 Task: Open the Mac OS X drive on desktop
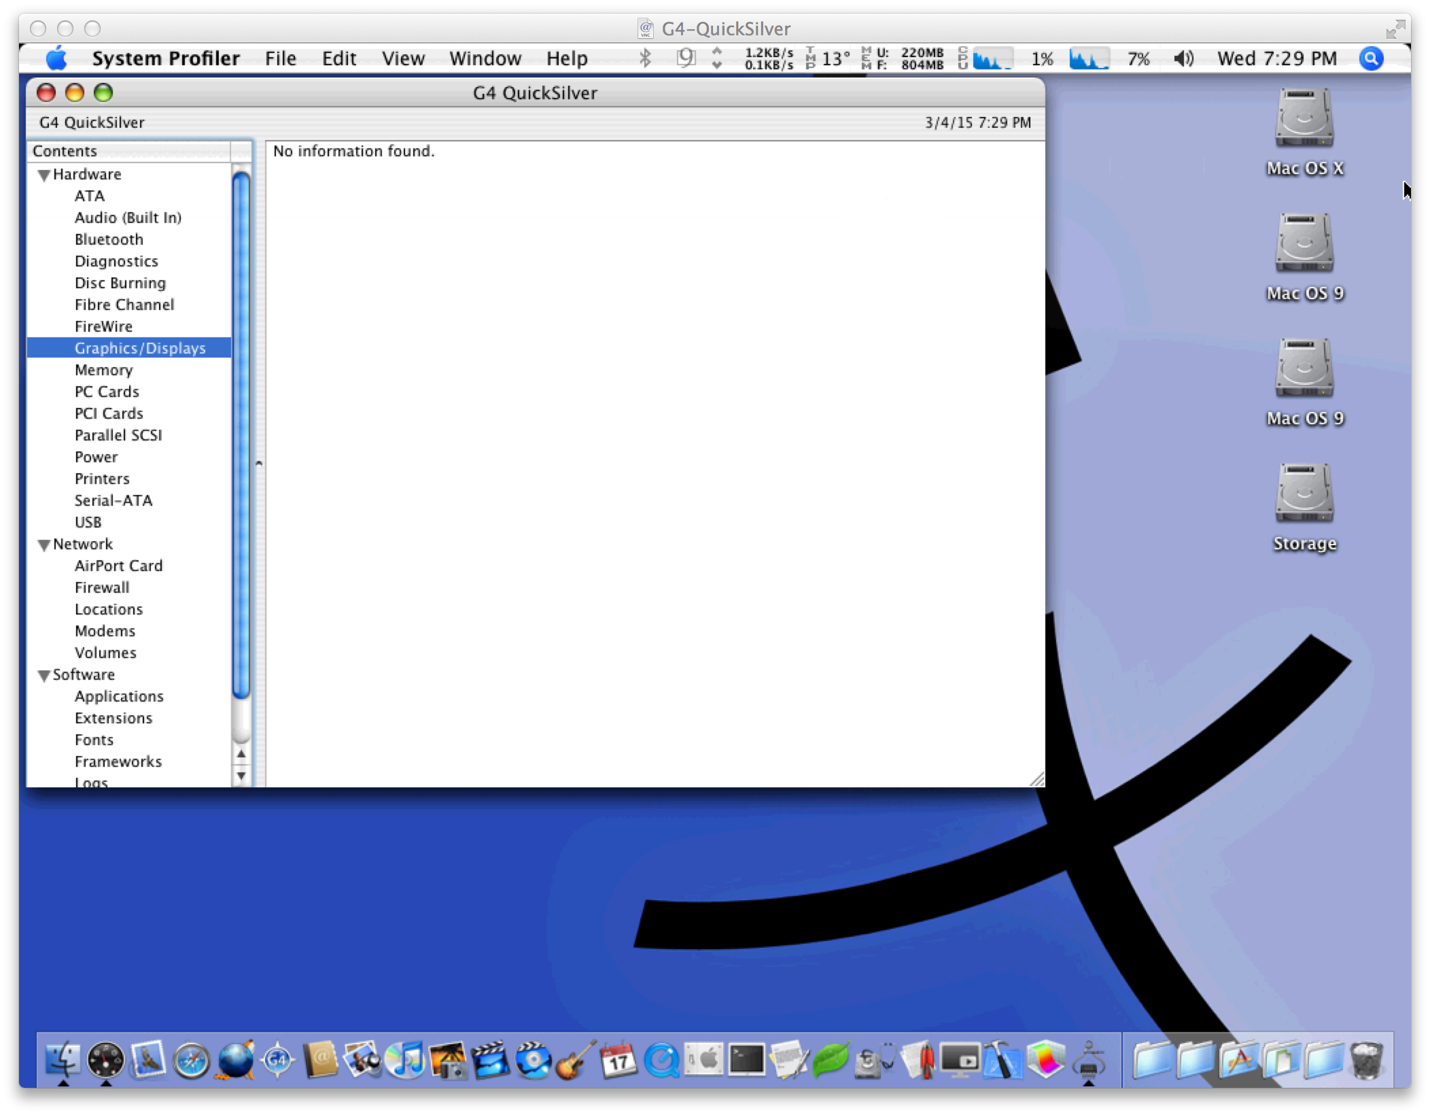pyautogui.click(x=1304, y=132)
